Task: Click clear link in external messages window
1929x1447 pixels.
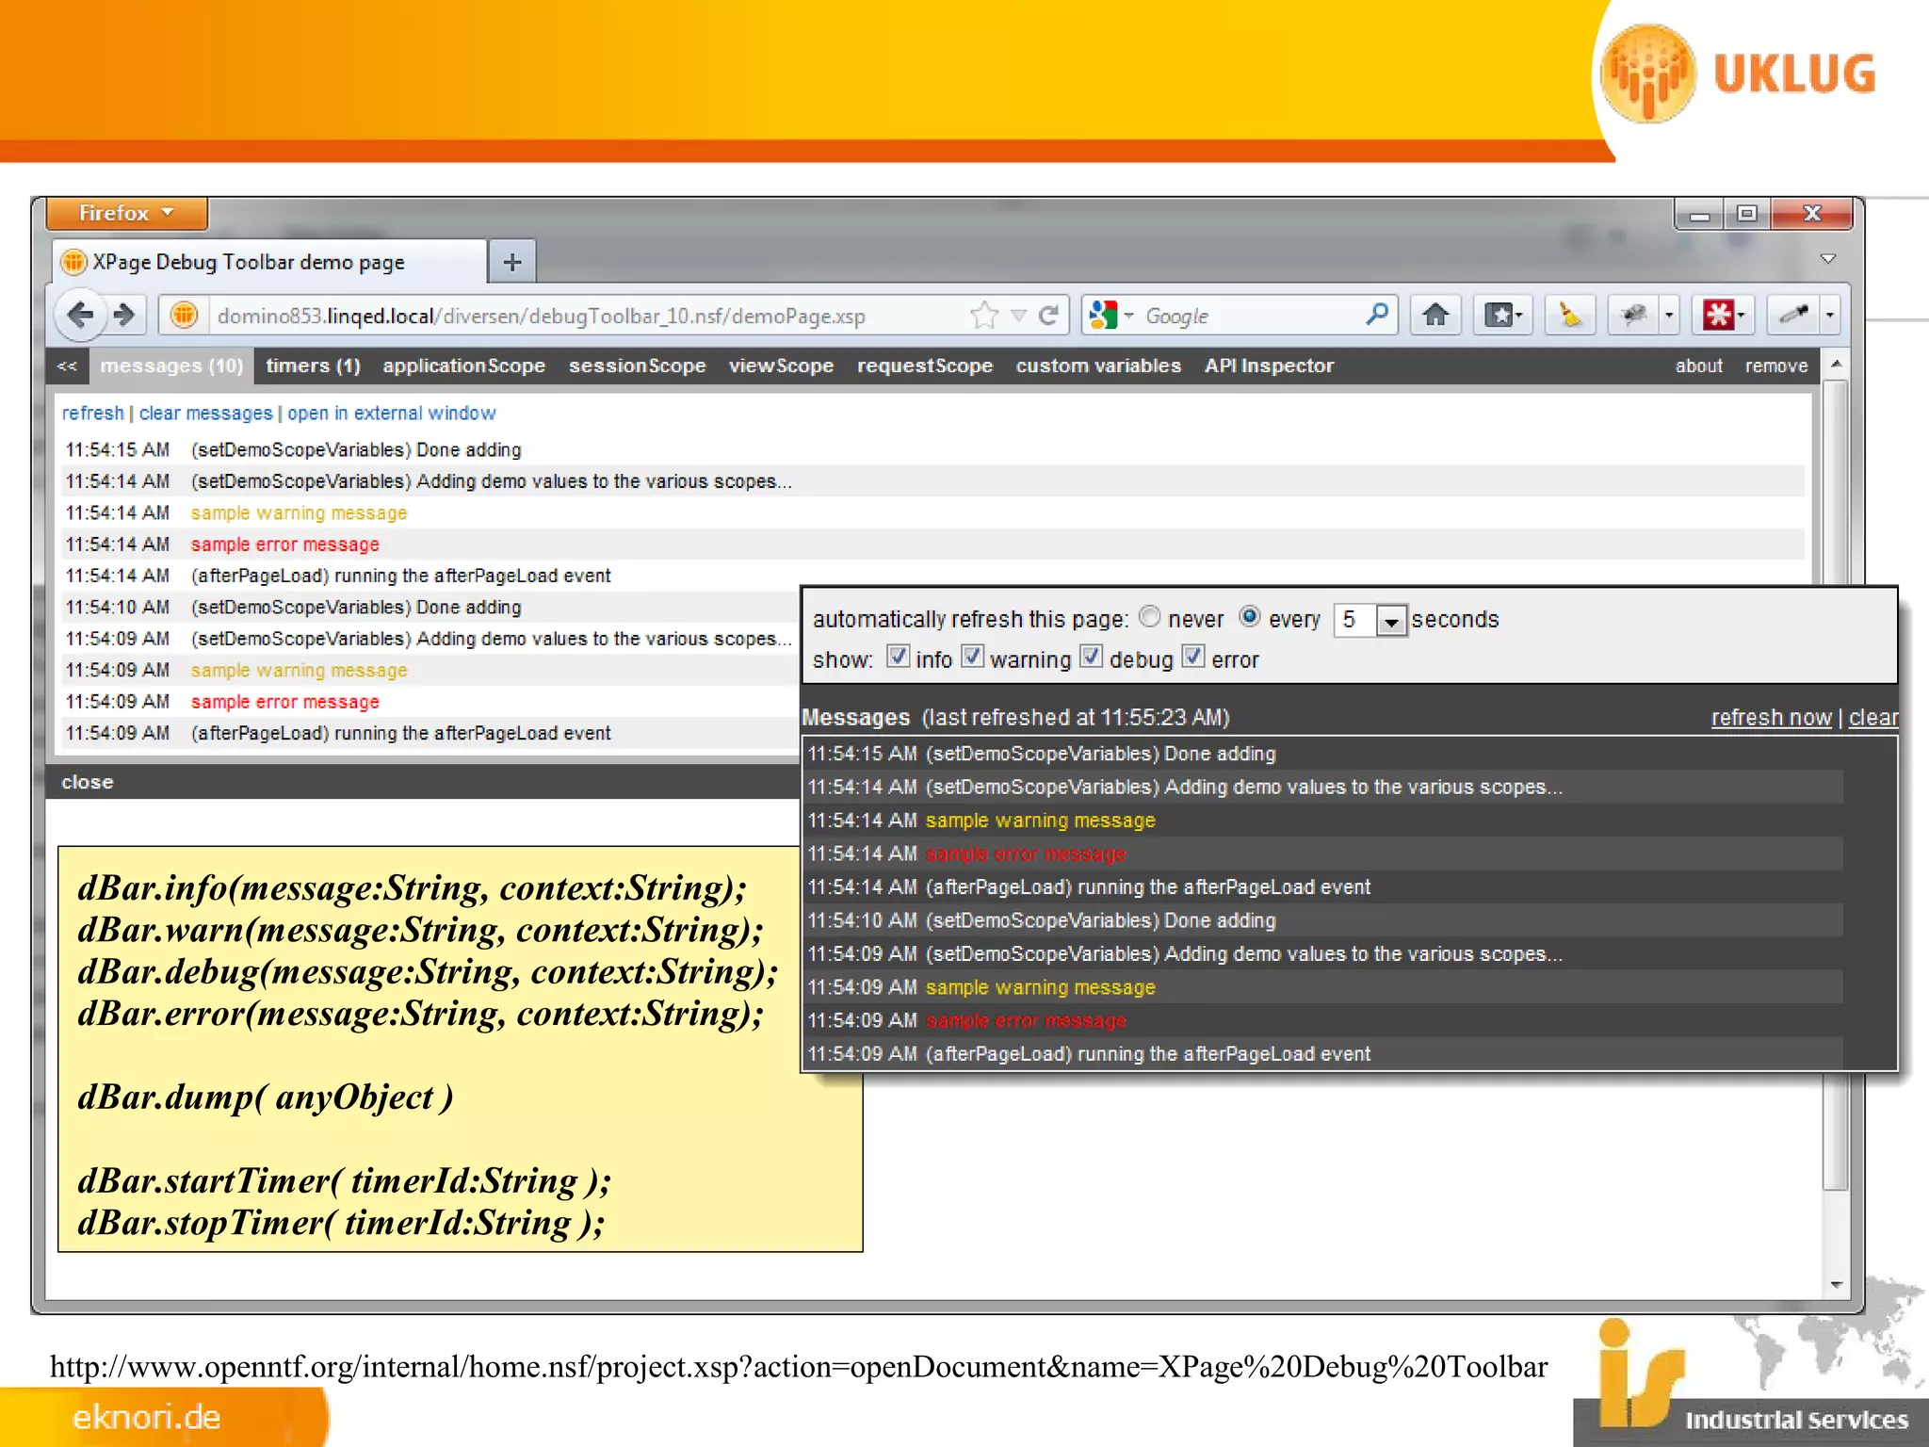Action: (x=1872, y=717)
